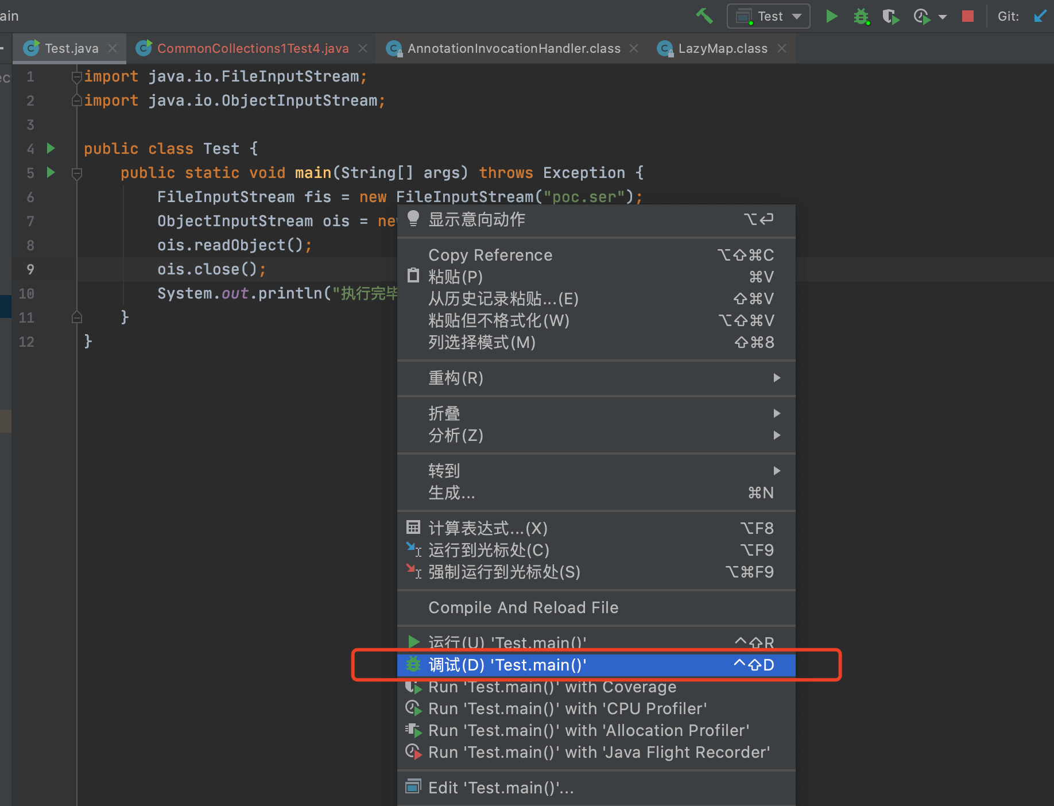Click java.io.ObjectInputStream import text
Screen dimensions: 1054x806
tap(262, 100)
